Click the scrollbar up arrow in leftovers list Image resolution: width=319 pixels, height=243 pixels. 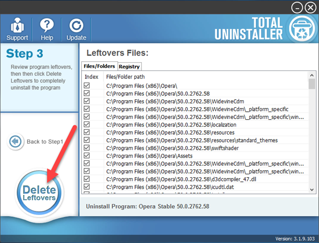312,75
